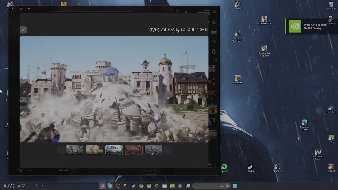338x190 pixels.
Task: Open Home in the Xbox app sidebar
Action: pyautogui.click(x=214, y=22)
